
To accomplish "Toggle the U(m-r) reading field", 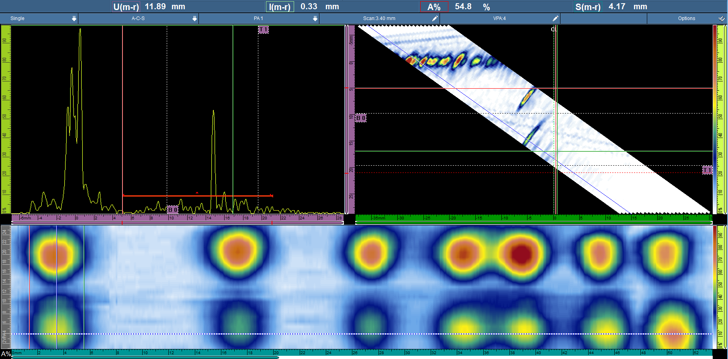I will click(126, 7).
